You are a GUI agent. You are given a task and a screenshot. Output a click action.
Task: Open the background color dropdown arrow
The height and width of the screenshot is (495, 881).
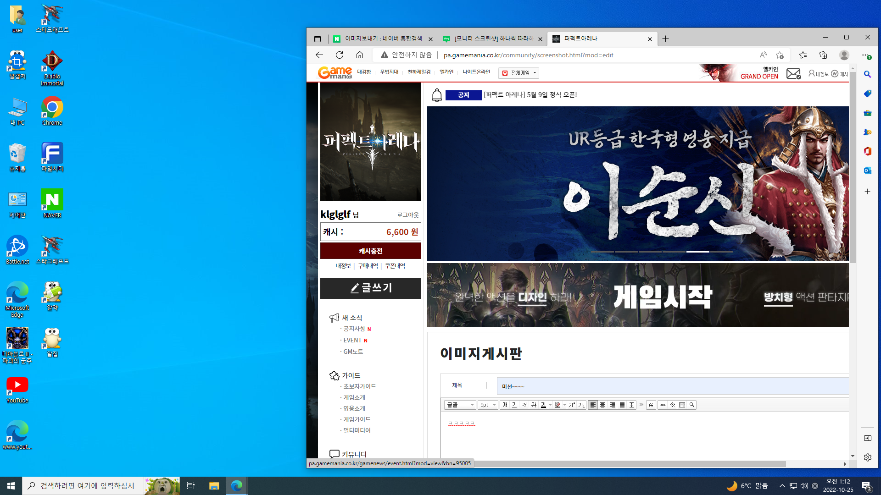[564, 405]
